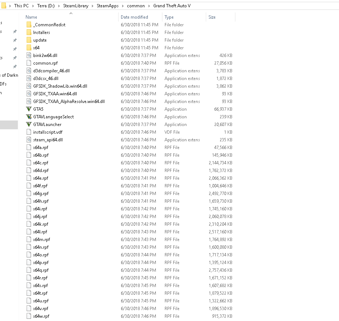Click the update folder icon
The height and width of the screenshot is (321, 339).
[x=29, y=40]
